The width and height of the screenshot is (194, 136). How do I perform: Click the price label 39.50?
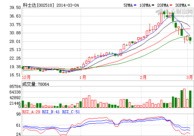[x=15, y=7]
